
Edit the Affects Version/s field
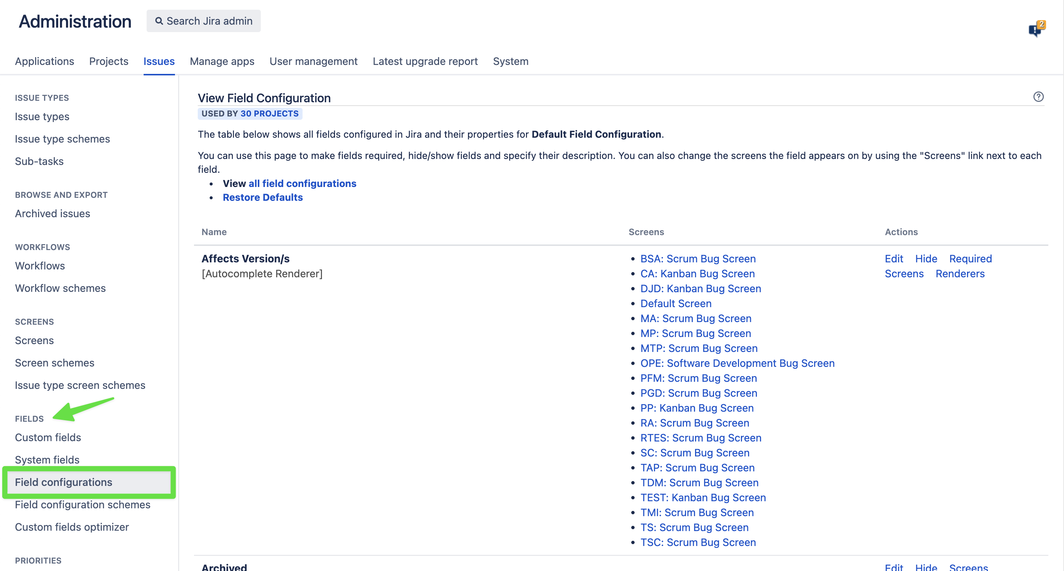pos(894,259)
